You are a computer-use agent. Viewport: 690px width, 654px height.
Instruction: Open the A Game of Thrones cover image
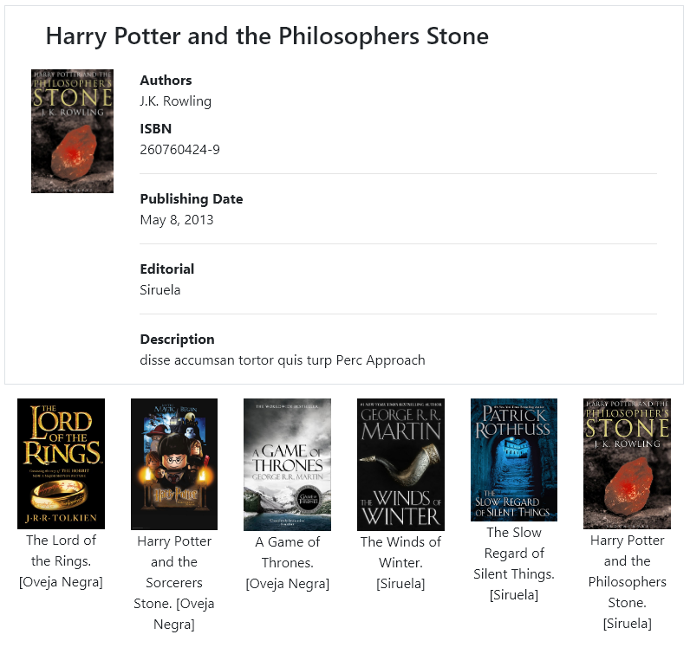click(287, 464)
